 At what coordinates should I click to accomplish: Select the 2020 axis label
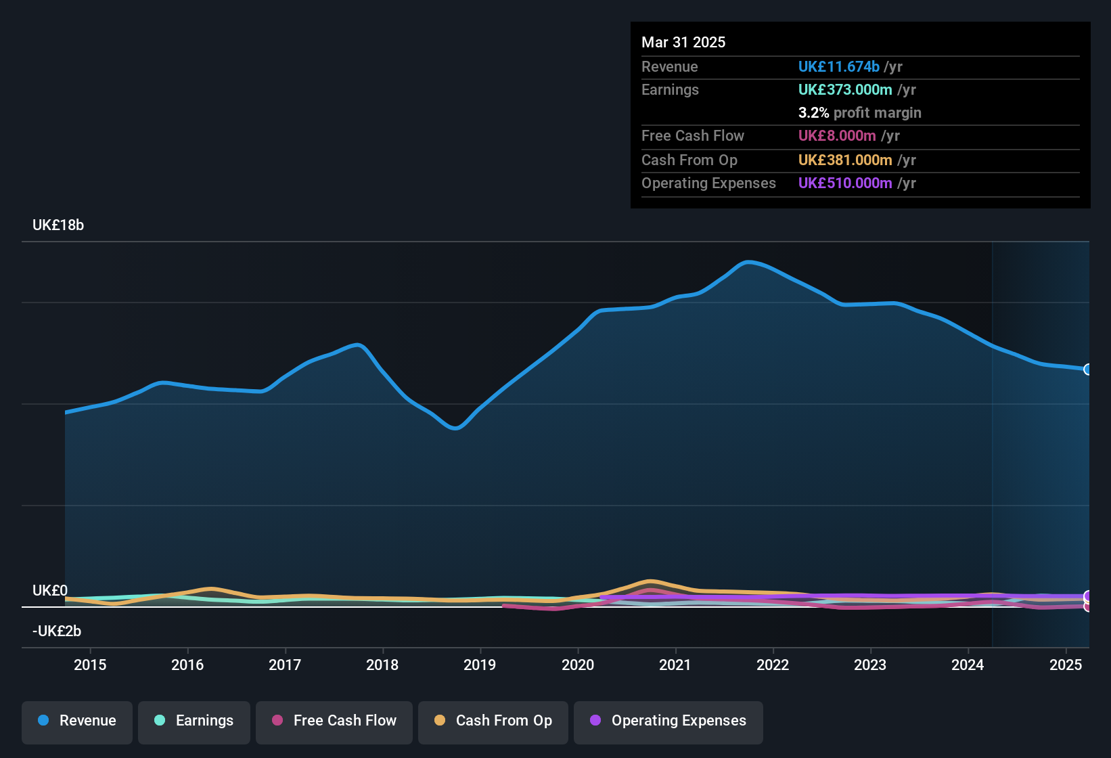tap(579, 665)
